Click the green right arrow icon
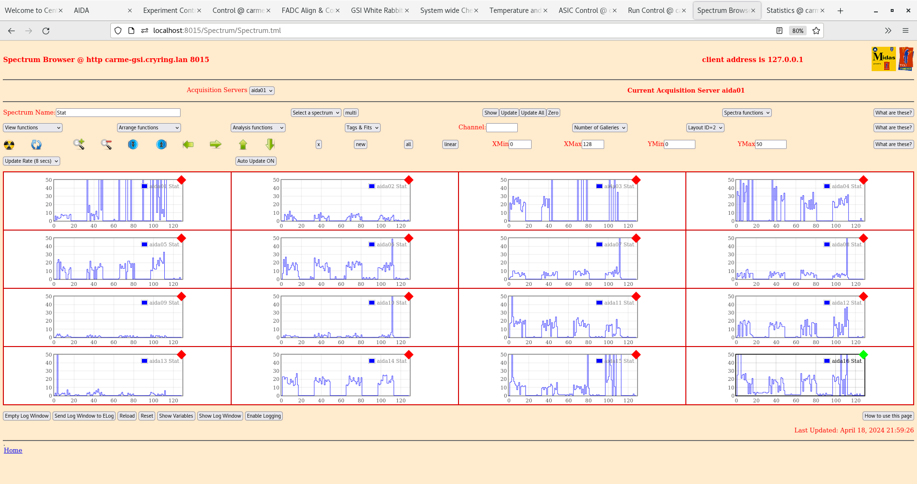917x484 pixels. pyautogui.click(x=215, y=144)
